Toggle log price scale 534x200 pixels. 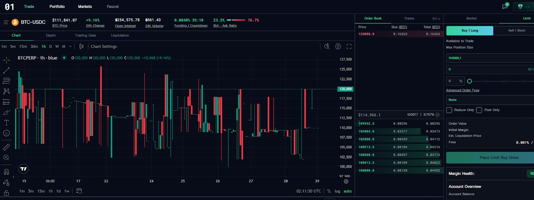click(x=337, y=191)
